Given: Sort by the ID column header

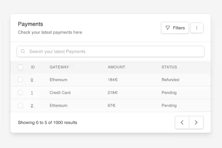Looking at the screenshot, I should 33,67.
